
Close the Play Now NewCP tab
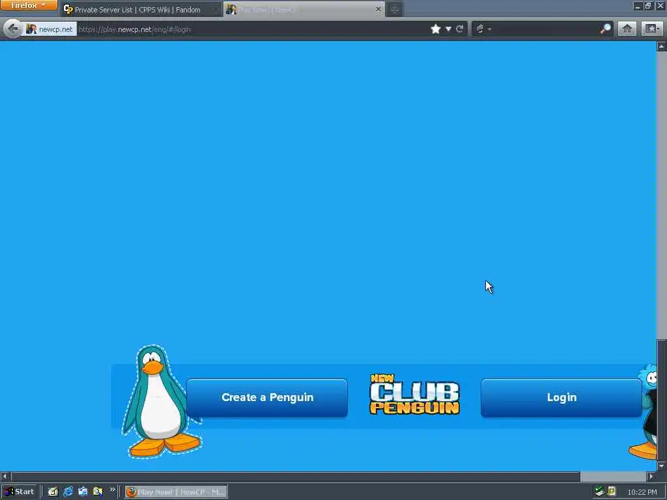pyautogui.click(x=378, y=9)
